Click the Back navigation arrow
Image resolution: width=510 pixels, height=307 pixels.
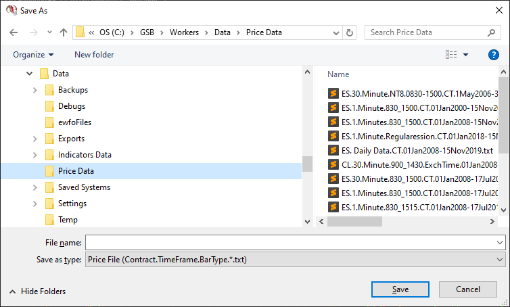tap(14, 32)
